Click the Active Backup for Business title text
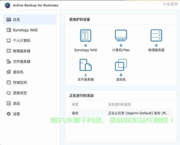Screen dimensions: 180x145 pyautogui.click(x=36, y=5)
